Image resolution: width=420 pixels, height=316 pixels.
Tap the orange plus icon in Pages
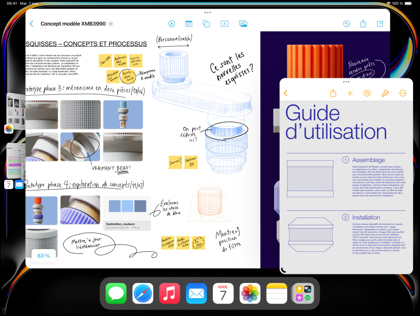(350, 93)
